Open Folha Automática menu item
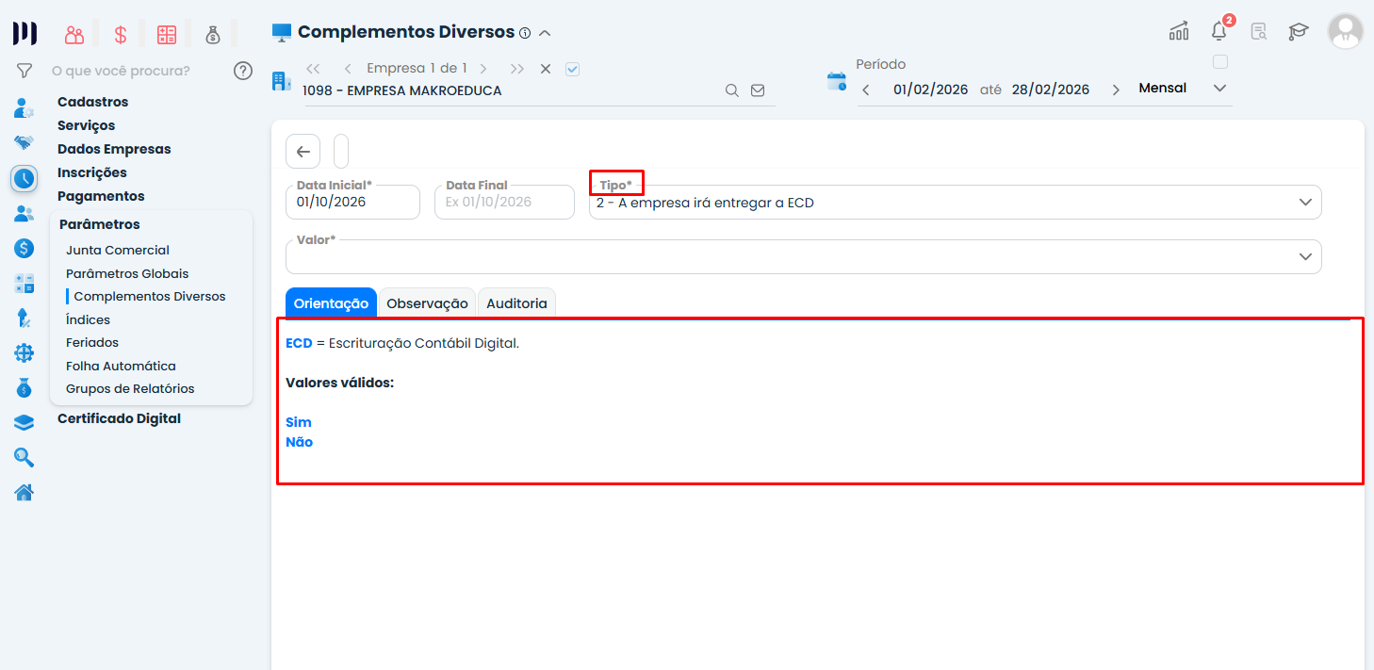This screenshot has width=1374, height=670. (121, 366)
